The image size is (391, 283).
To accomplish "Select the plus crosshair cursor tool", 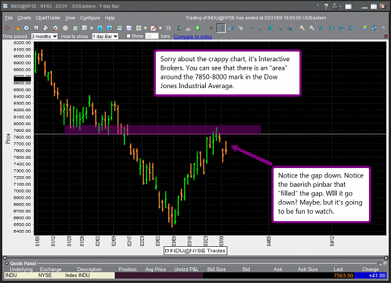I will [211, 28].
